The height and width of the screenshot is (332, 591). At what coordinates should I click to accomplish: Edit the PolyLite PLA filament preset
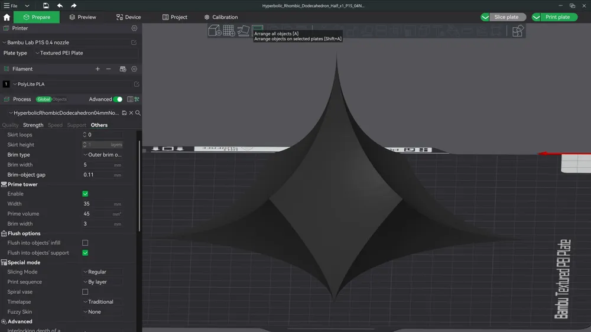tap(137, 84)
